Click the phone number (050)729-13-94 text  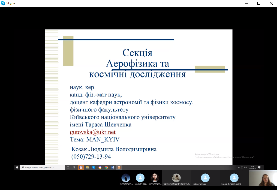[x=91, y=157]
